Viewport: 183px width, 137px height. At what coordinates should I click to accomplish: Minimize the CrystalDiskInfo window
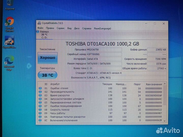pyautogui.click(x=146, y=24)
